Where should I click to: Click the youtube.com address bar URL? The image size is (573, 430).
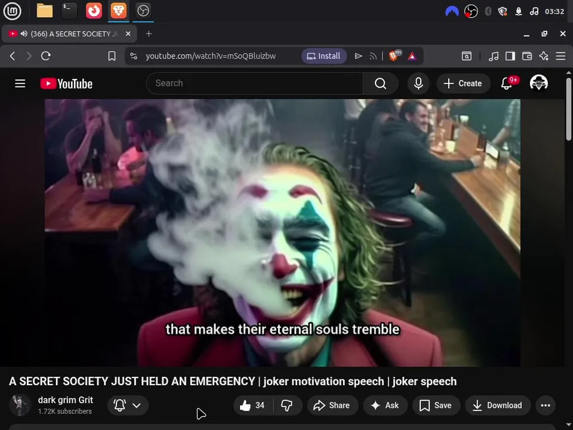211,56
